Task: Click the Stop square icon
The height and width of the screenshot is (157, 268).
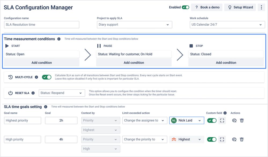Action: pos(191,46)
